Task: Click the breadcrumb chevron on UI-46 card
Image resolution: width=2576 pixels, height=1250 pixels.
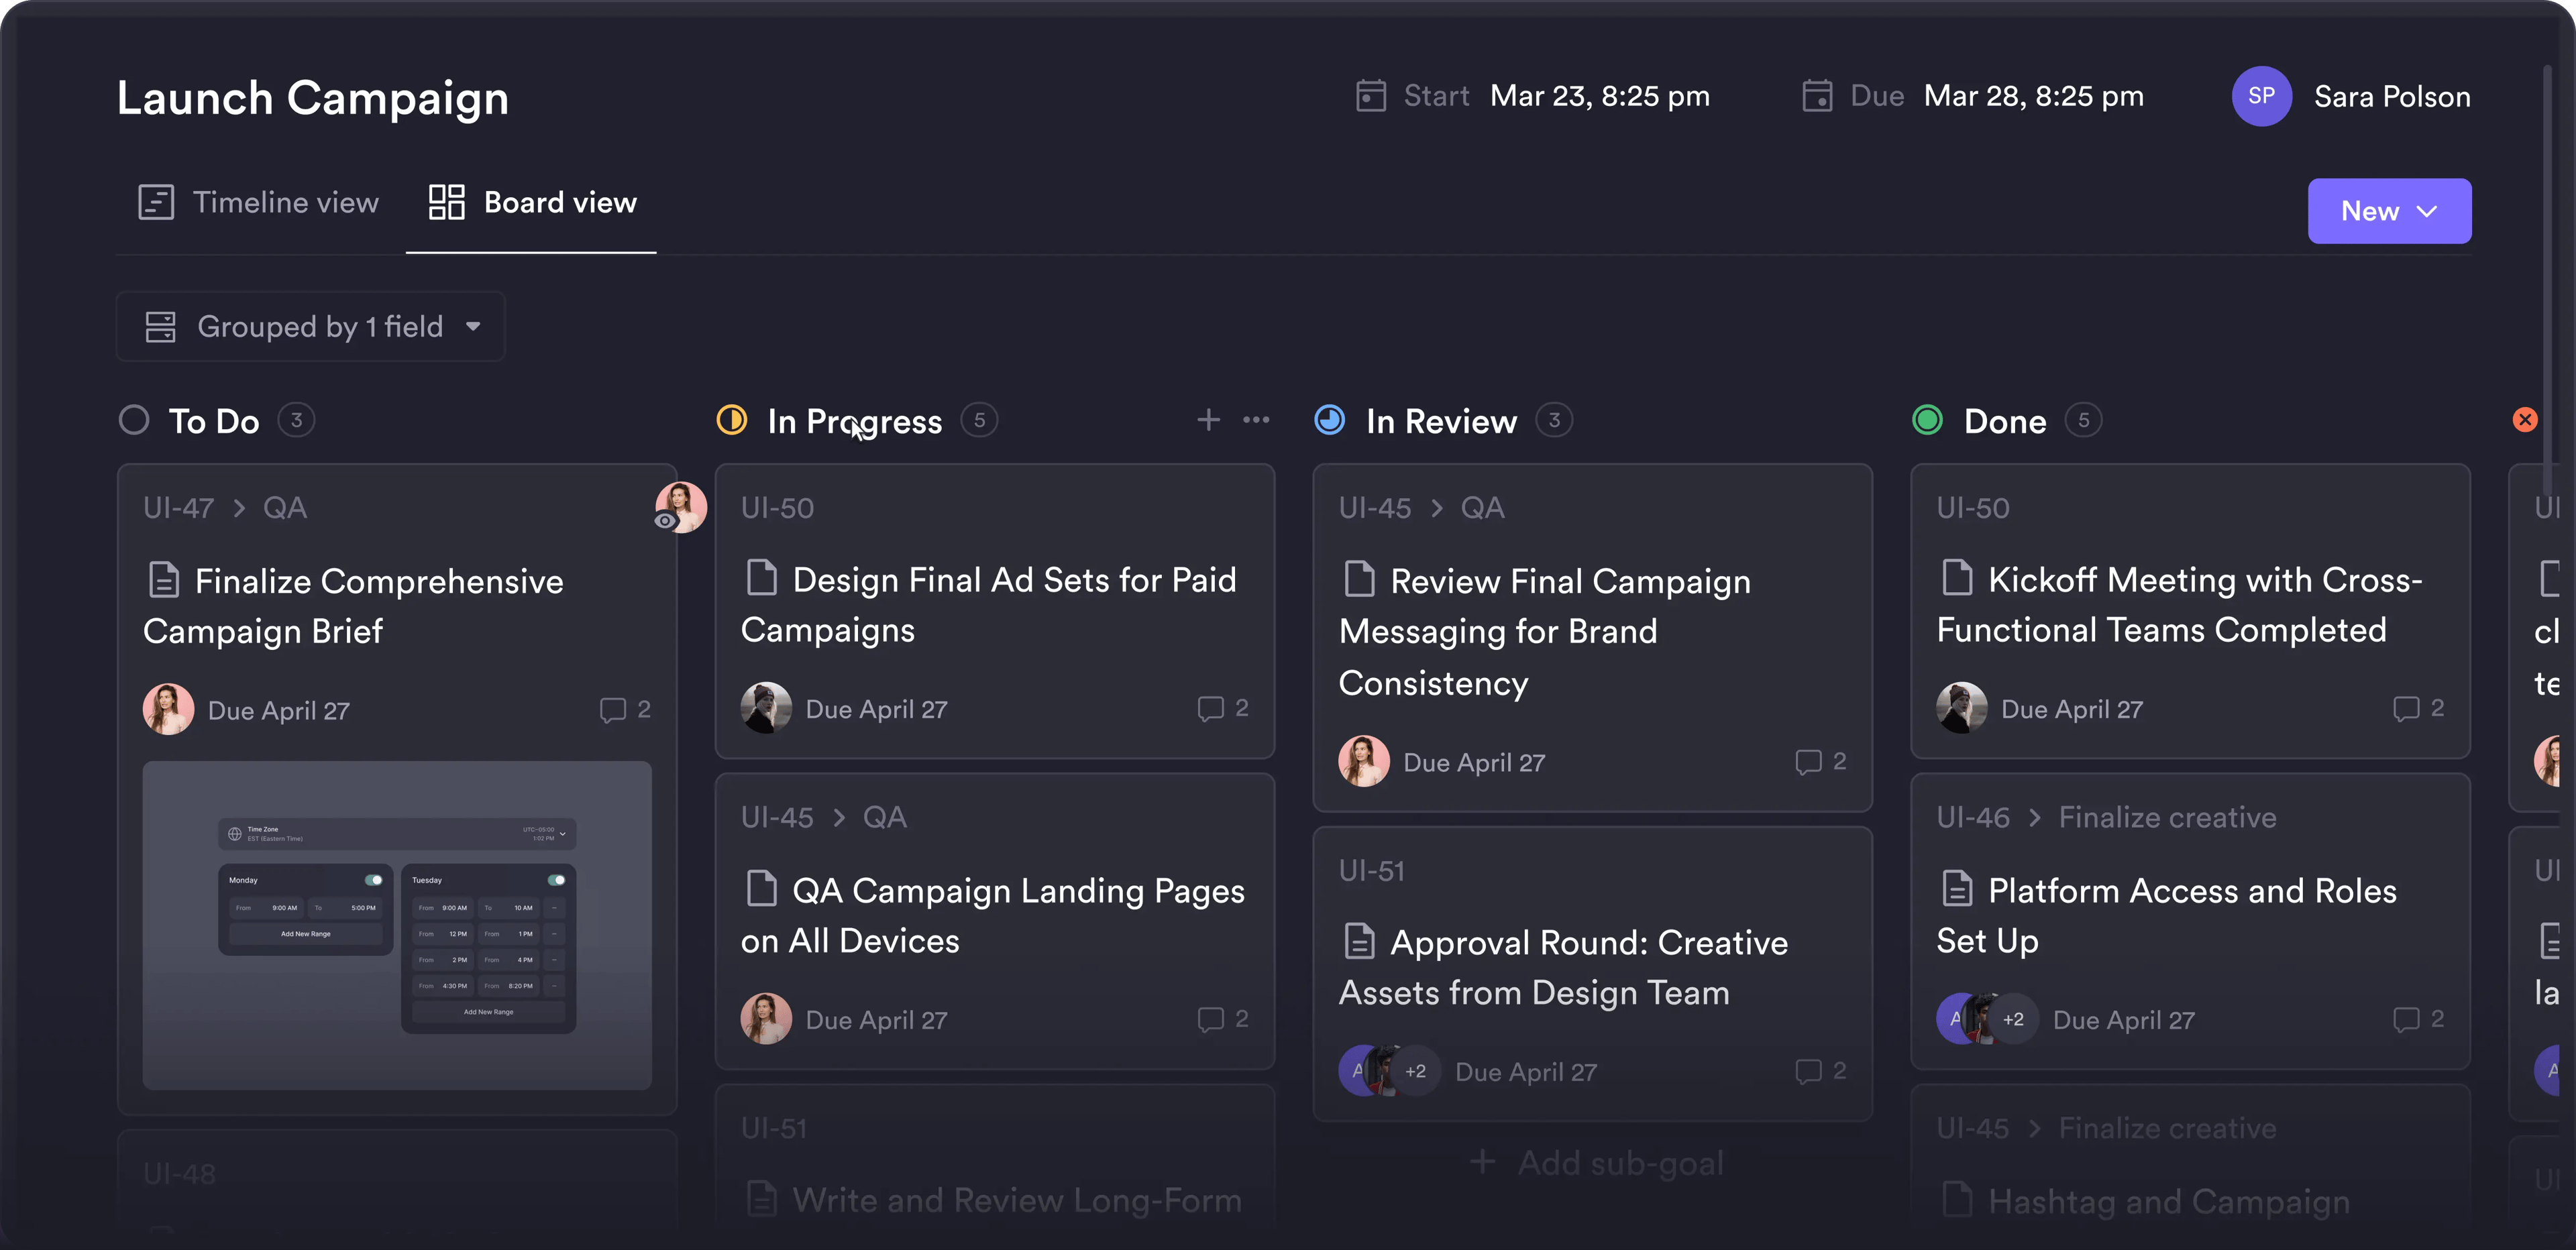Action: (2034, 818)
